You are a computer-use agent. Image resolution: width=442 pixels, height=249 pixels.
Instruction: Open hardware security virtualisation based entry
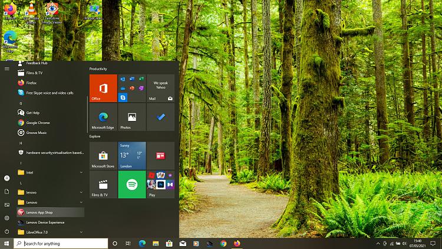click(51, 152)
